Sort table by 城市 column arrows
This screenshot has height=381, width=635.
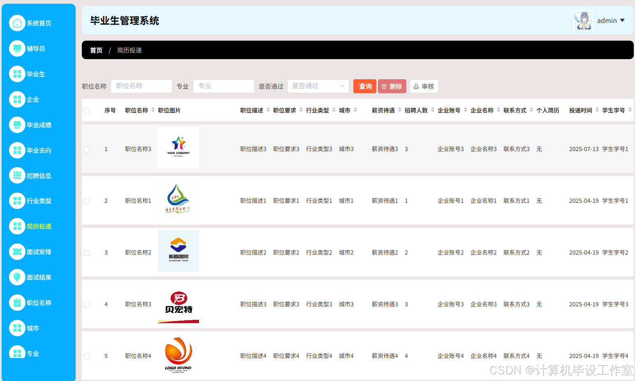tap(355, 110)
